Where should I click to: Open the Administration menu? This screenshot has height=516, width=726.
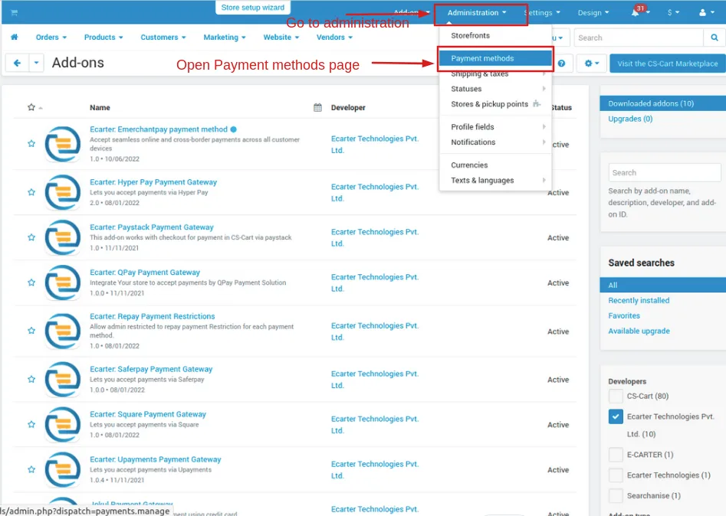tap(477, 13)
